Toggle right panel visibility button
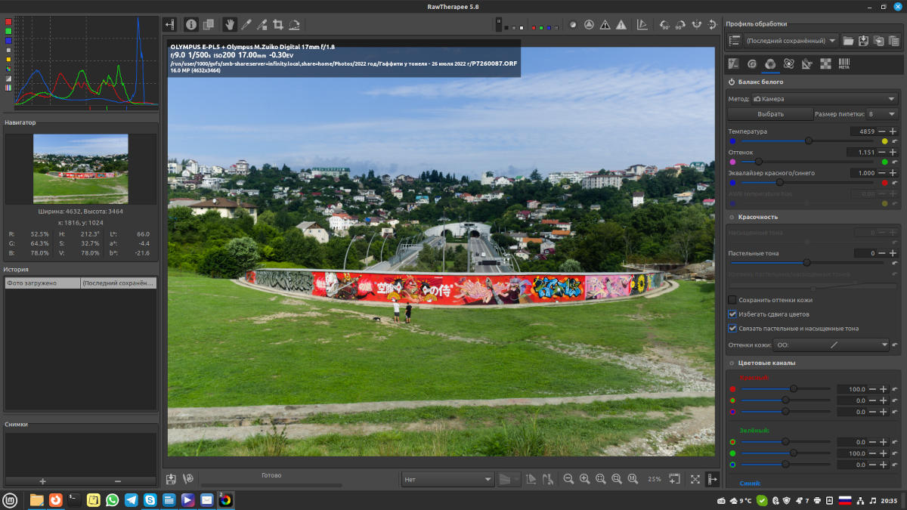Image resolution: width=907 pixels, height=510 pixels. pyautogui.click(x=712, y=479)
